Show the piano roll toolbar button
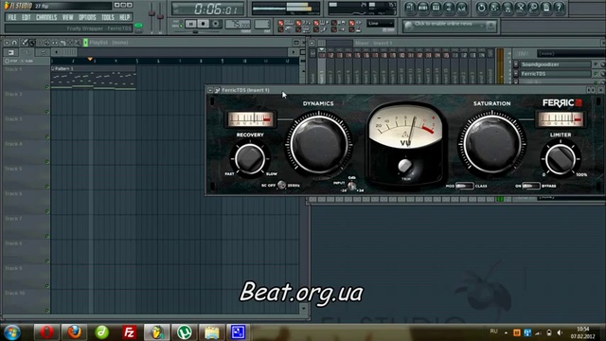606x341 pixels. pos(436,8)
